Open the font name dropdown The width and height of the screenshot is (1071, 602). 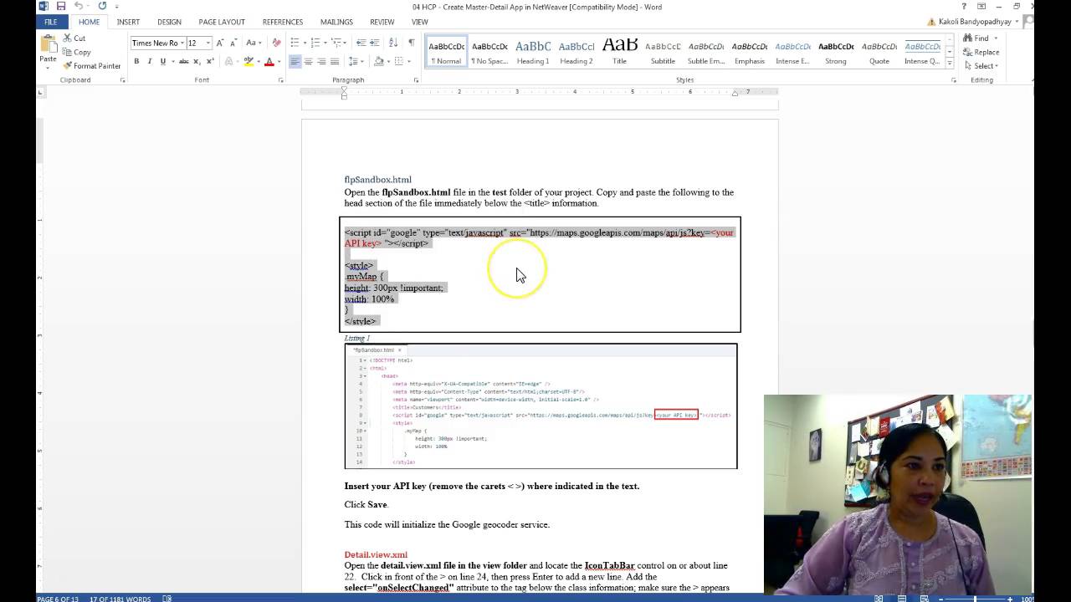coord(181,43)
